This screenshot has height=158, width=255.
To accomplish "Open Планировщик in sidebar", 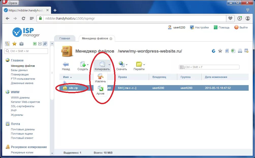I will (20, 74).
